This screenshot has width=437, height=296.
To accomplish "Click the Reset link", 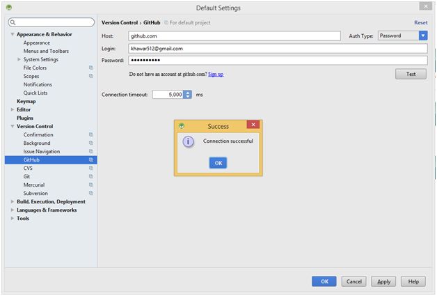I will (421, 22).
